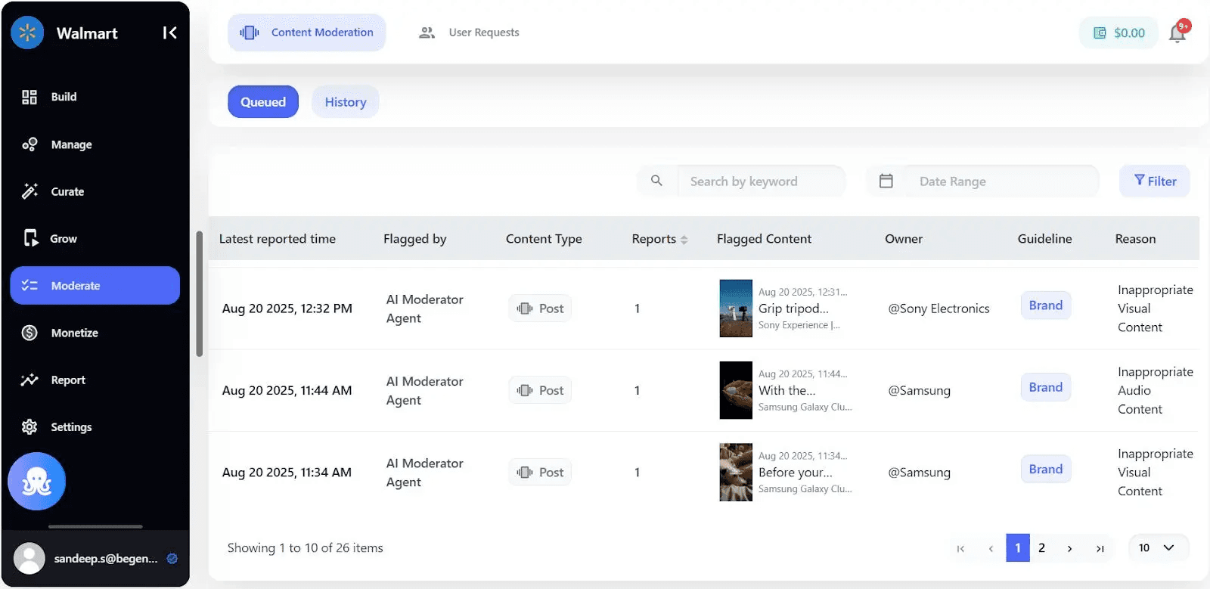This screenshot has width=1210, height=589.
Task: Click the Latest reported time column header
Action: pyautogui.click(x=278, y=239)
